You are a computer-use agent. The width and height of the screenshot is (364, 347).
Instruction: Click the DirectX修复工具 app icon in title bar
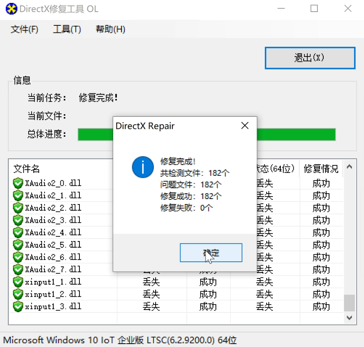11,9
